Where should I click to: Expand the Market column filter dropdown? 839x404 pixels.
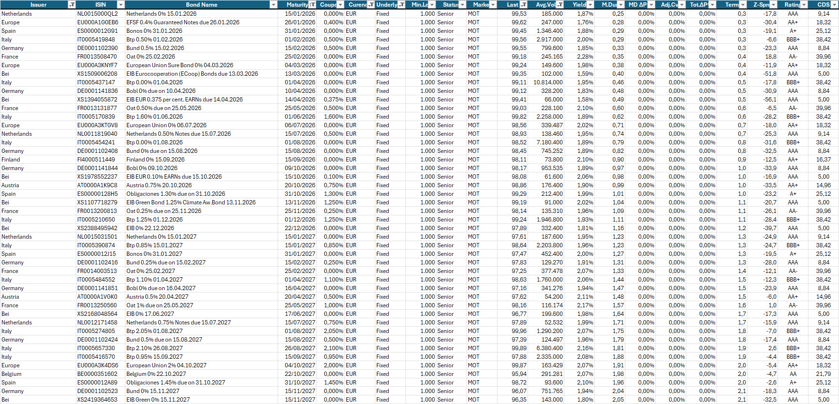coord(493,5)
